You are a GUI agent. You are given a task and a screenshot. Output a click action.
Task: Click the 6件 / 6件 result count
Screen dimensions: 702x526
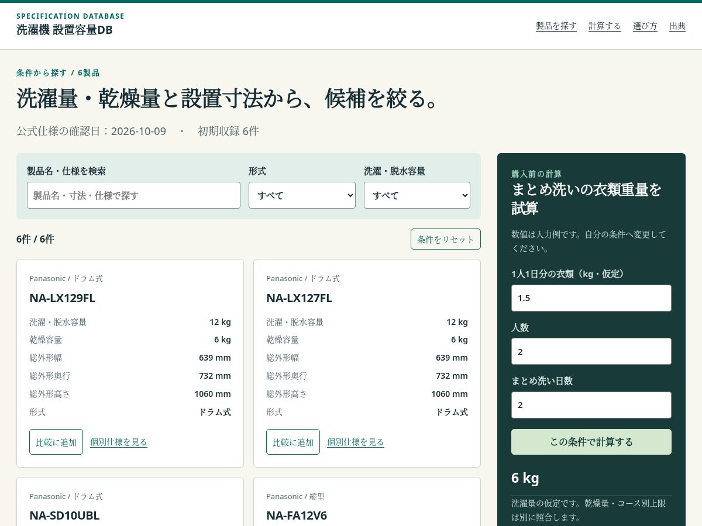[35, 239]
